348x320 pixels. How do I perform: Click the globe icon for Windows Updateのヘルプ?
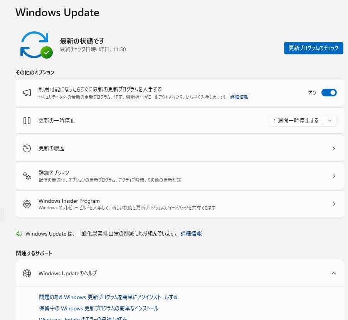coord(27,273)
